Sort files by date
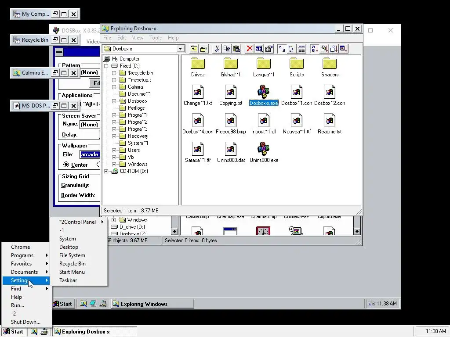The image size is (450, 337). (344, 49)
